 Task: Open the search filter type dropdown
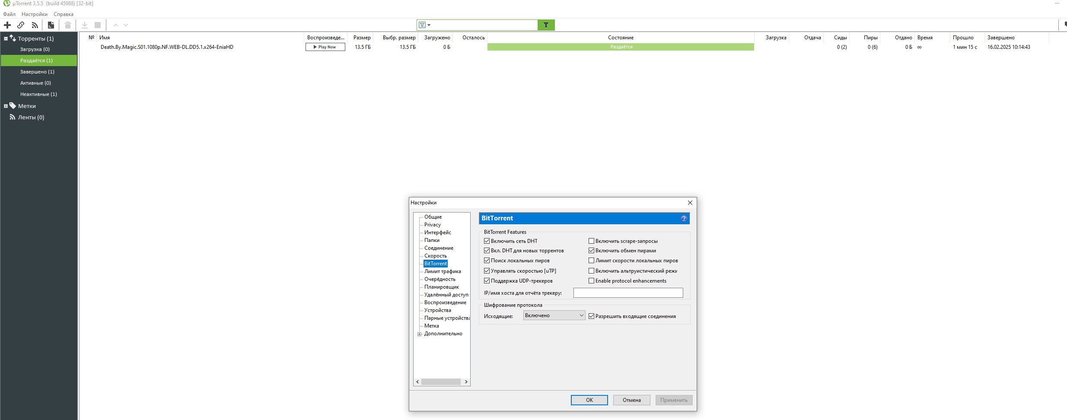pos(425,25)
